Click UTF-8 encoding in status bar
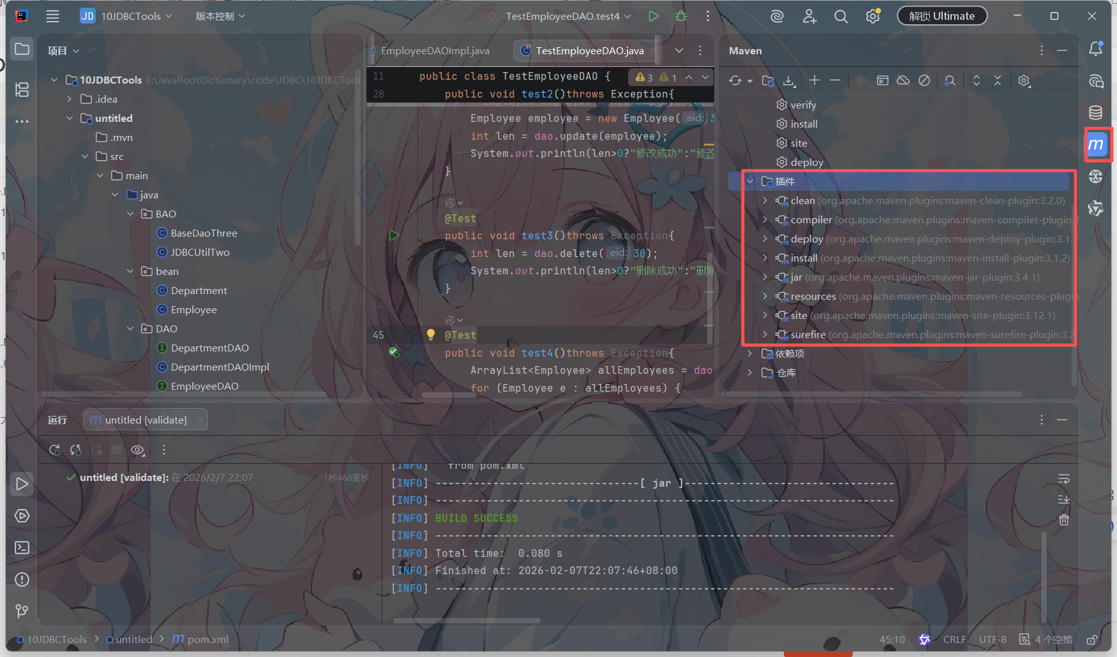The height and width of the screenshot is (657, 1117). tap(993, 640)
